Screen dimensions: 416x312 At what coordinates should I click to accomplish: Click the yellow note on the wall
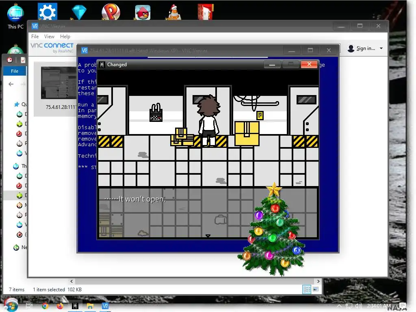260,115
